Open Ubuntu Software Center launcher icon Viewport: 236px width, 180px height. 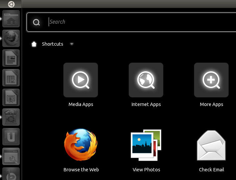(x=11, y=117)
